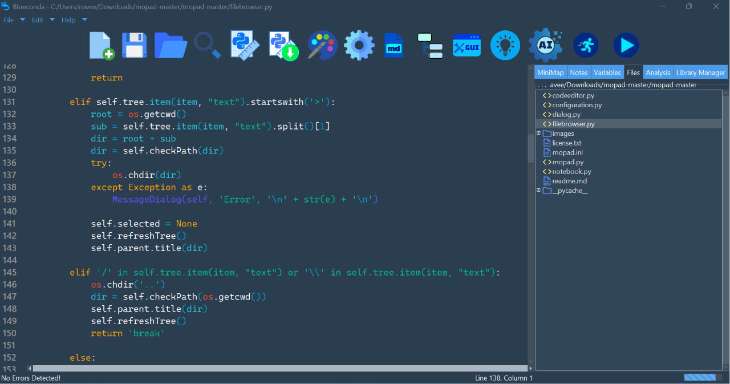
Task: Switch to the Variables tab
Action: [607, 72]
